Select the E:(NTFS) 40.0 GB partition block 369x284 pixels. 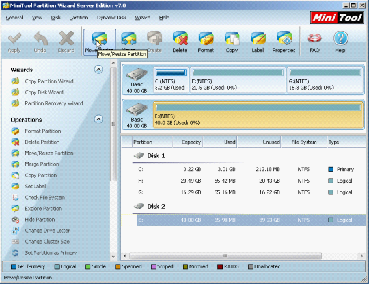[x=258, y=115]
